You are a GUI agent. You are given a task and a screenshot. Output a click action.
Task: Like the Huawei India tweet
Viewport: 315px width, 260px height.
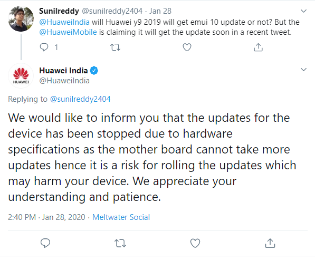pyautogui.click(x=195, y=243)
